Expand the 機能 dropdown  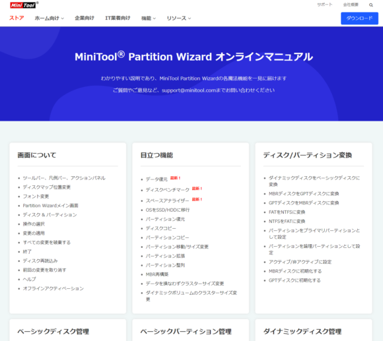149,18
